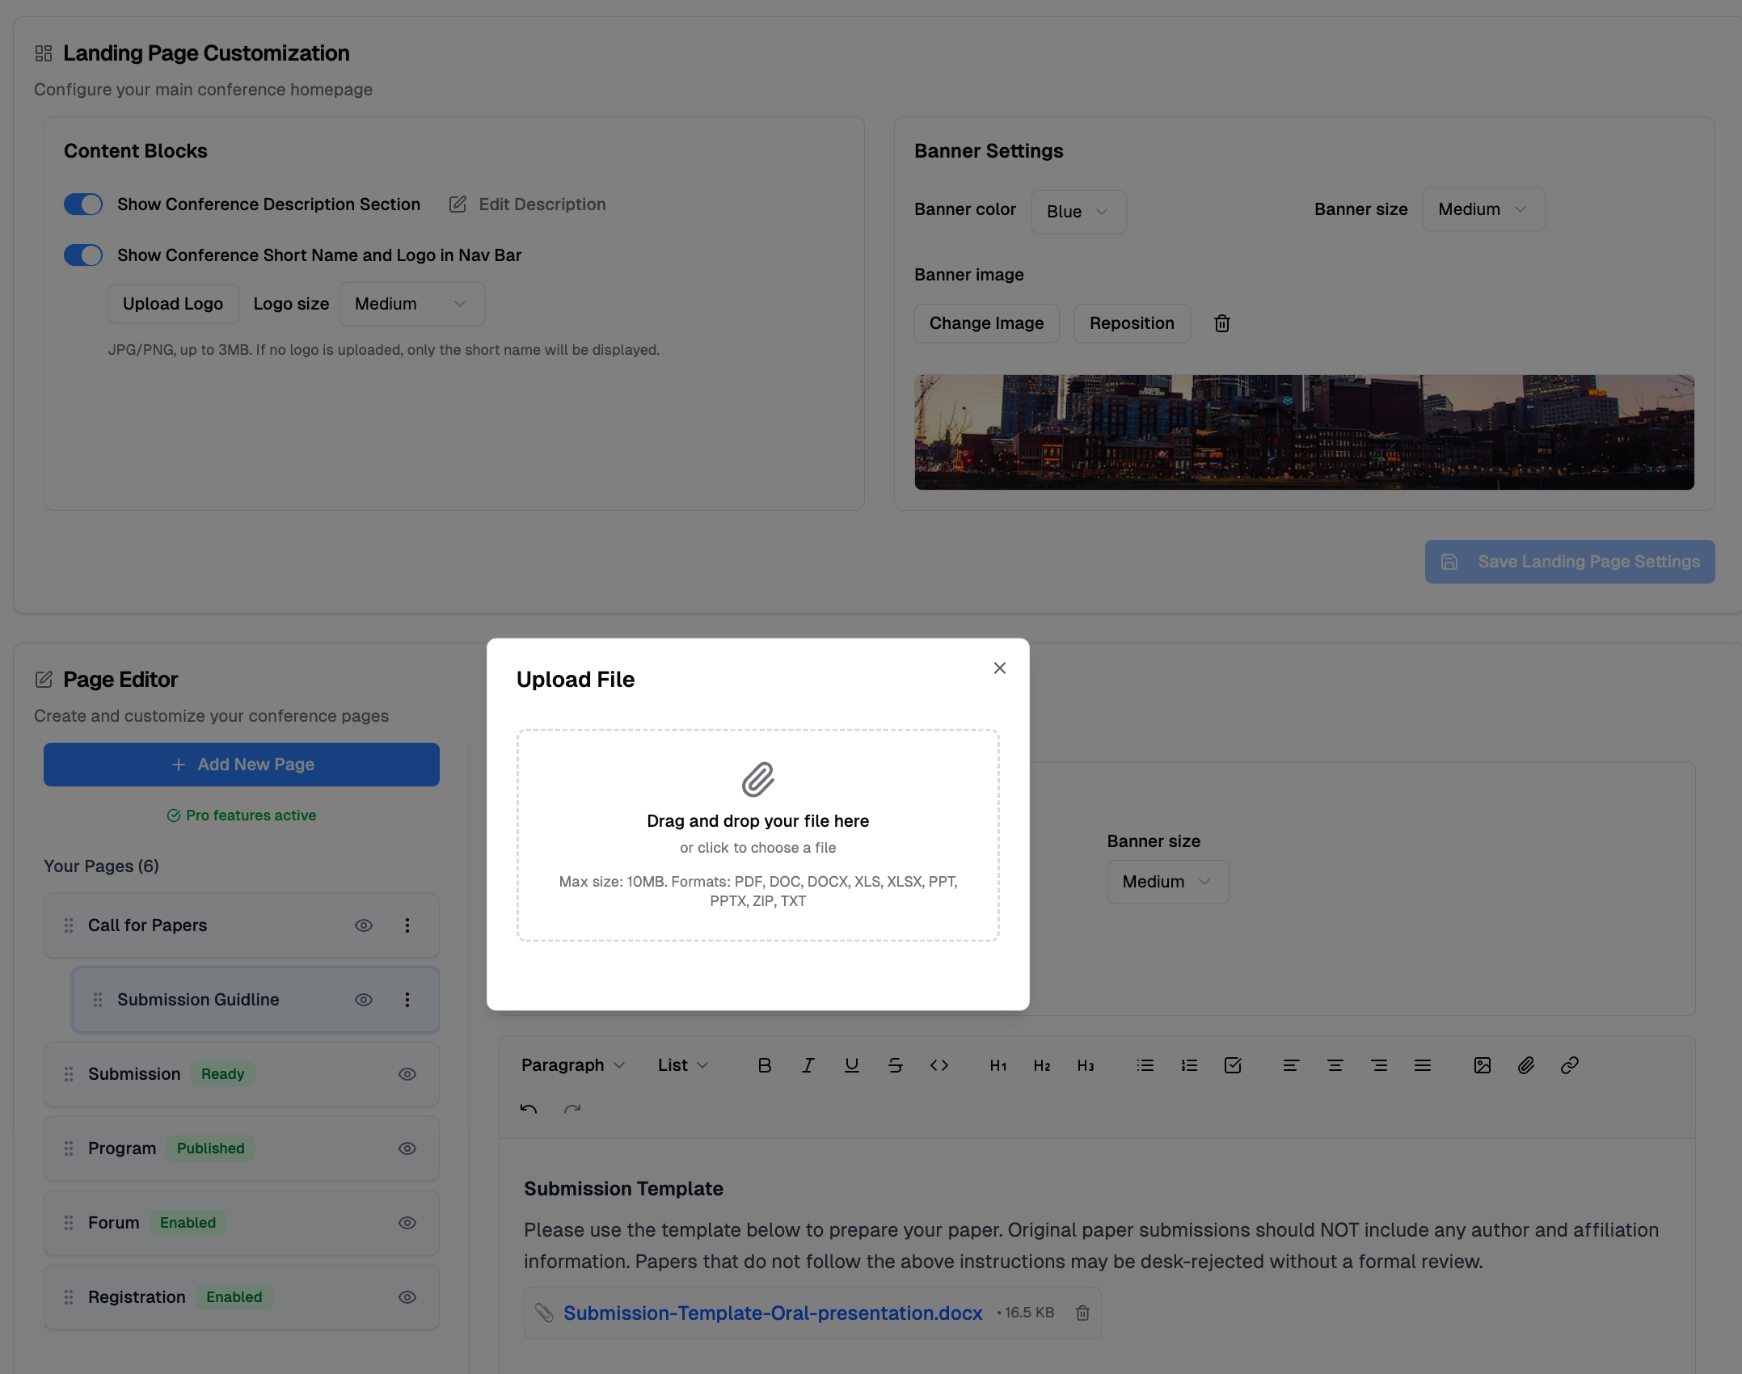This screenshot has height=1374, width=1742.
Task: Toggle visibility eye for Call for Papers
Action: (364, 925)
